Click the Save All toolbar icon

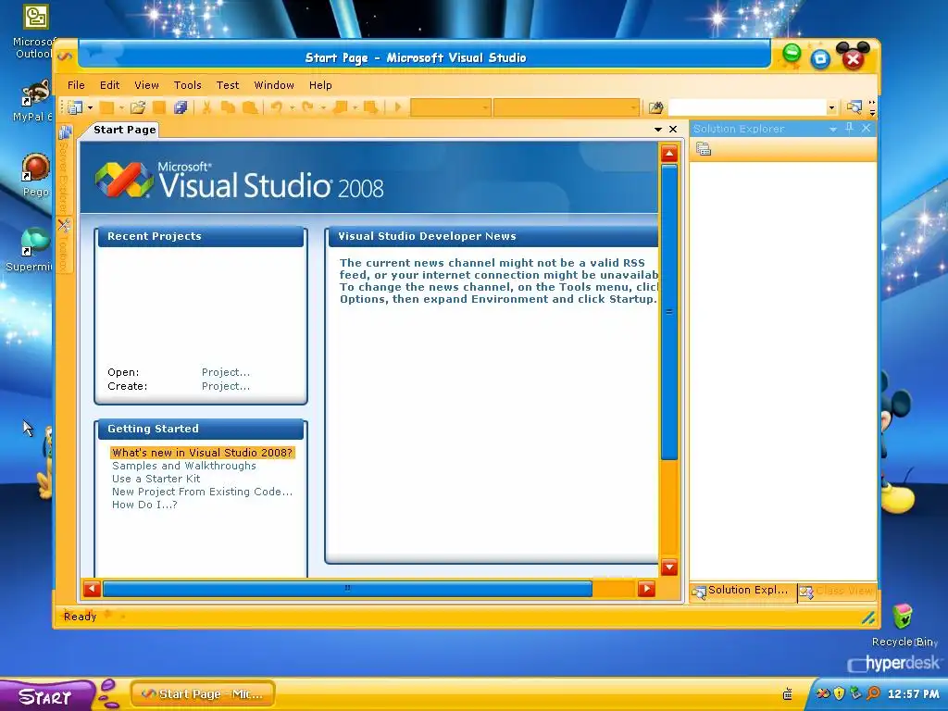tap(181, 107)
